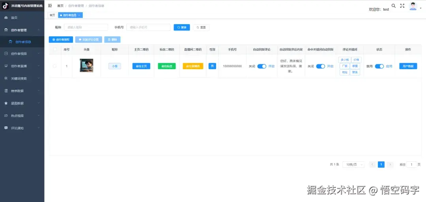Click the 联系 keyword tag
Viewport: 426px width, 202px height.
pyautogui.click(x=355, y=72)
